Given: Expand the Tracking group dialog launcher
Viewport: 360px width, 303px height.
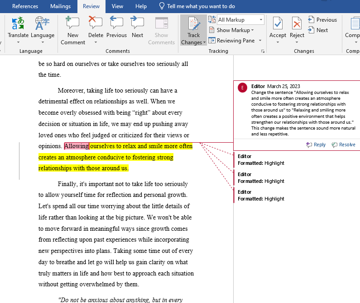Looking at the screenshot, I should tap(263, 51).
